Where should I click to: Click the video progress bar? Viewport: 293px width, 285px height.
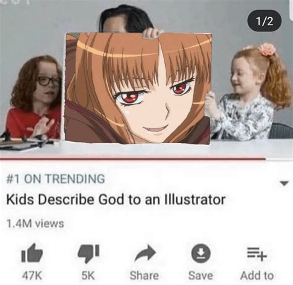pos(146,159)
